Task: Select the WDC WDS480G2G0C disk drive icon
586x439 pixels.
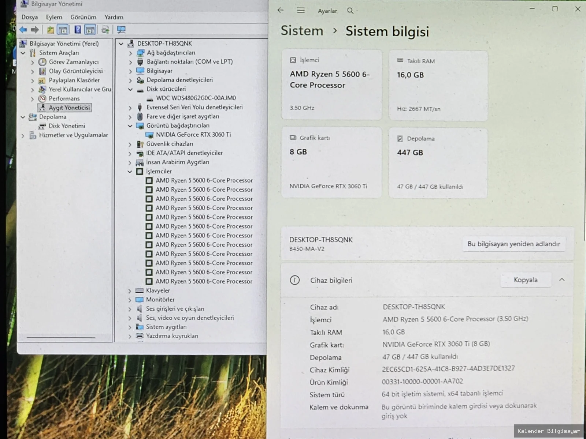Action: tap(149, 98)
